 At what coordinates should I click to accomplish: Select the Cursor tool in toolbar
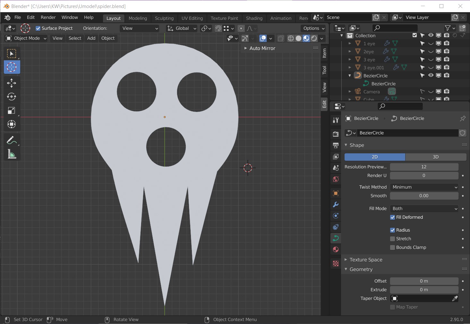[x=12, y=67]
